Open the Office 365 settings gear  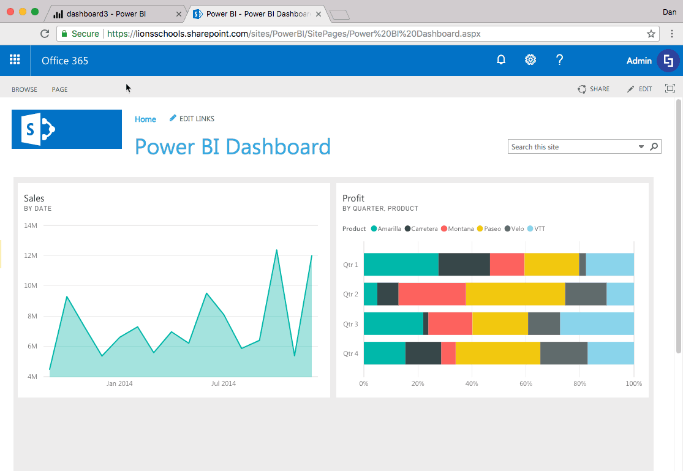530,60
